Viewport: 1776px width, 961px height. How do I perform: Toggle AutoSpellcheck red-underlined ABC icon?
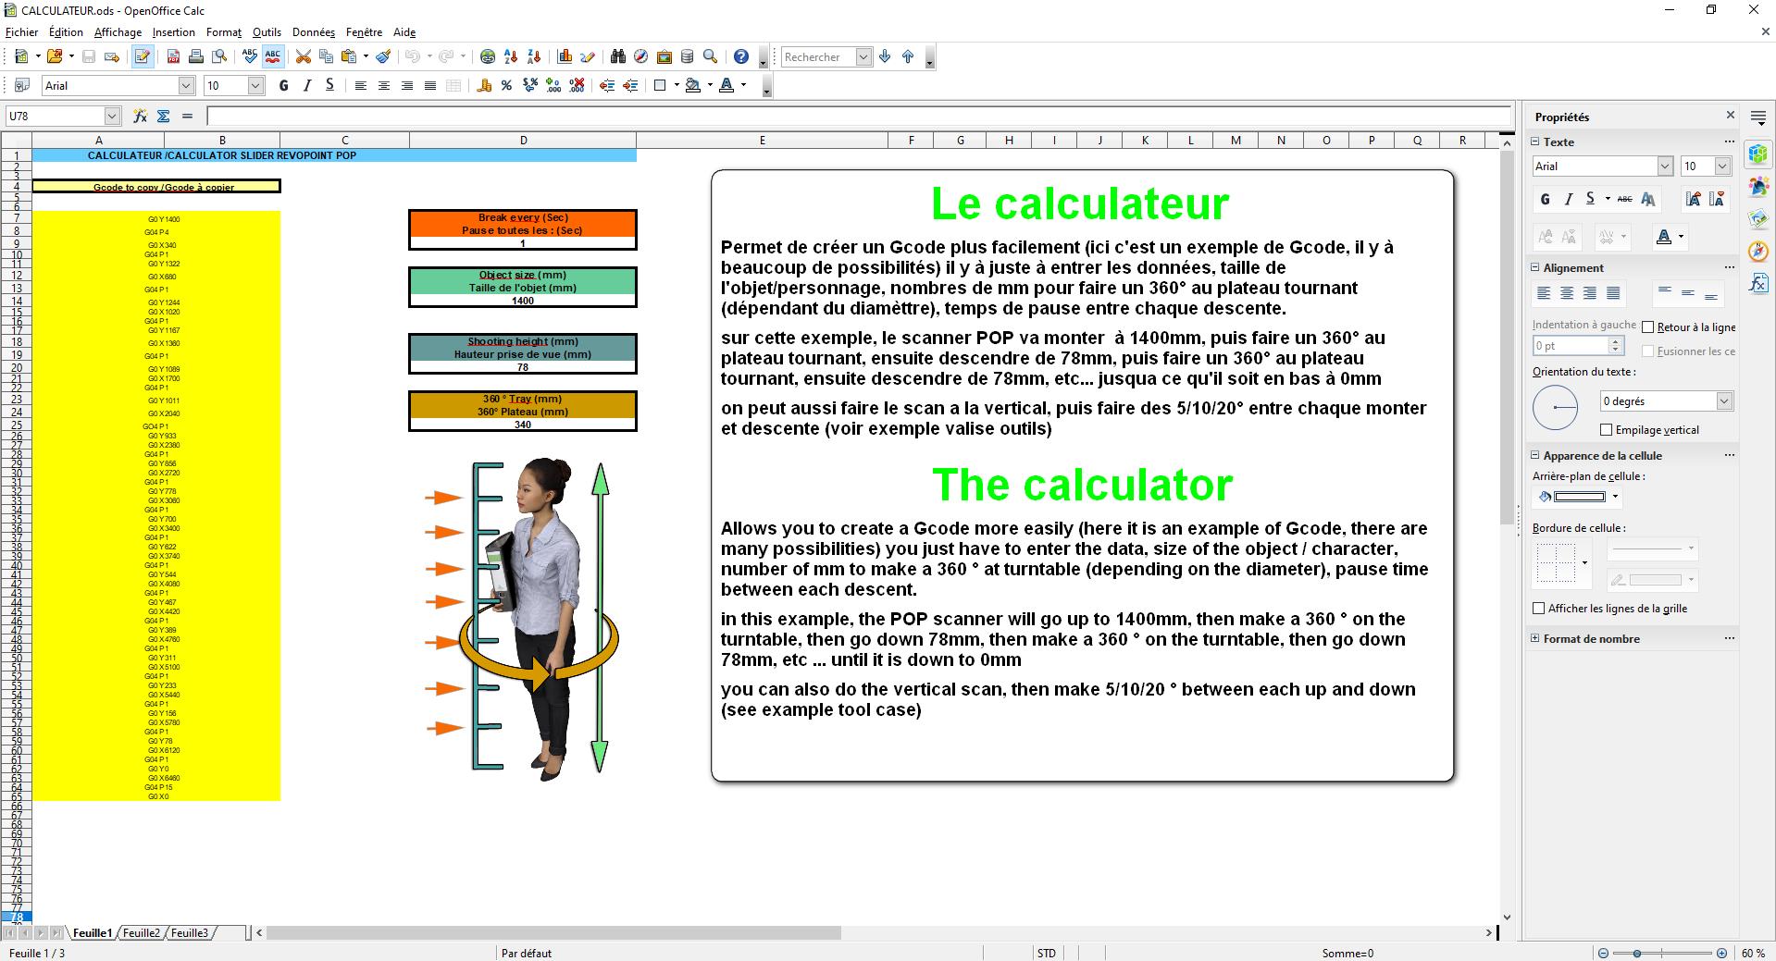click(272, 56)
